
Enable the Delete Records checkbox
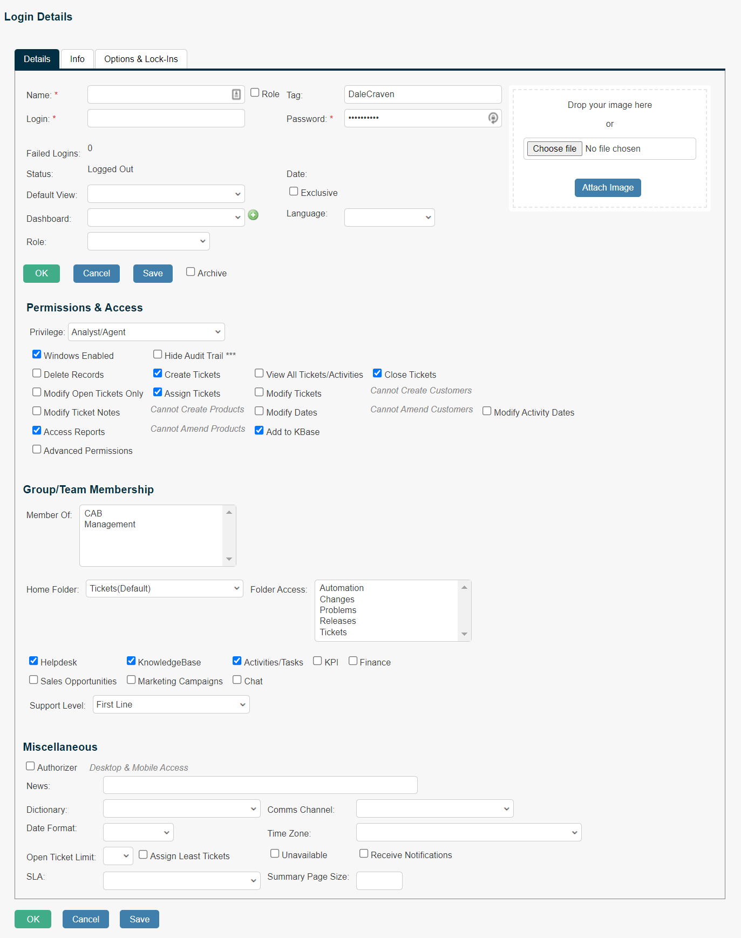pos(37,373)
